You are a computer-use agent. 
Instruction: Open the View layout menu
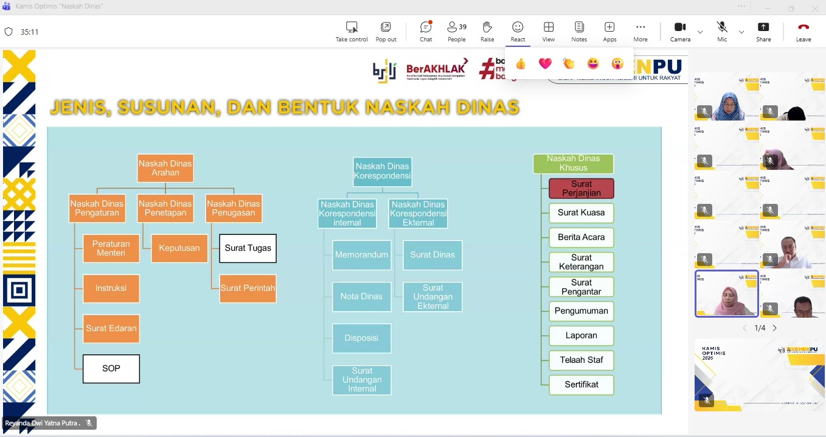[x=549, y=31]
